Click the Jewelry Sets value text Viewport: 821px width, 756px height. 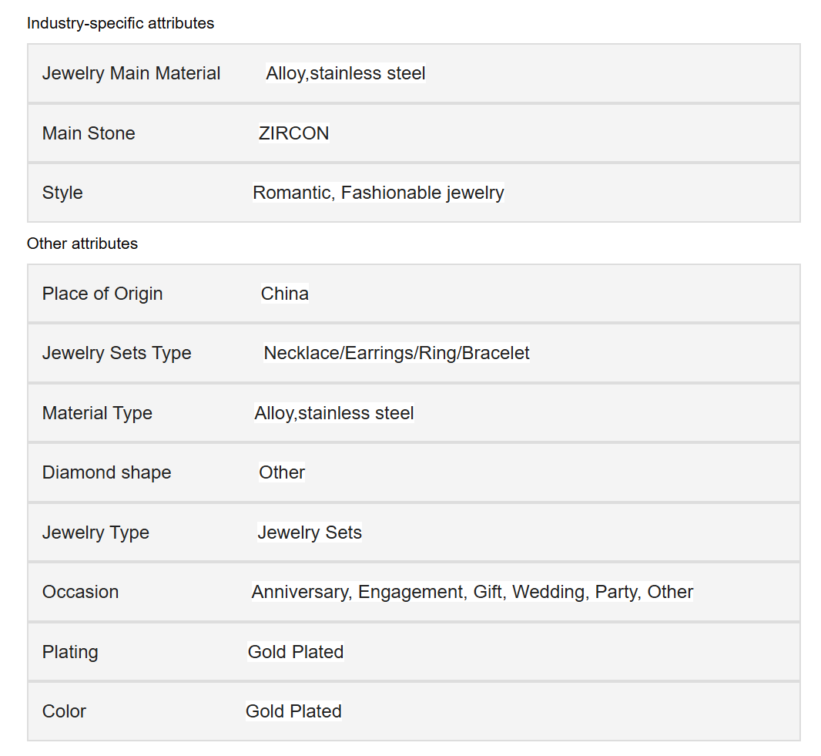[310, 533]
